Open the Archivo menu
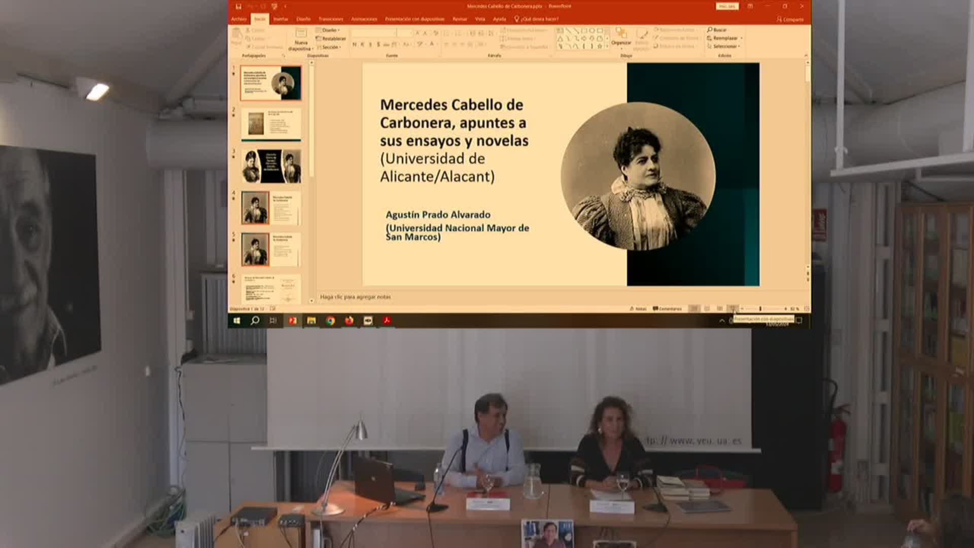Image resolution: width=974 pixels, height=548 pixels. coord(239,19)
